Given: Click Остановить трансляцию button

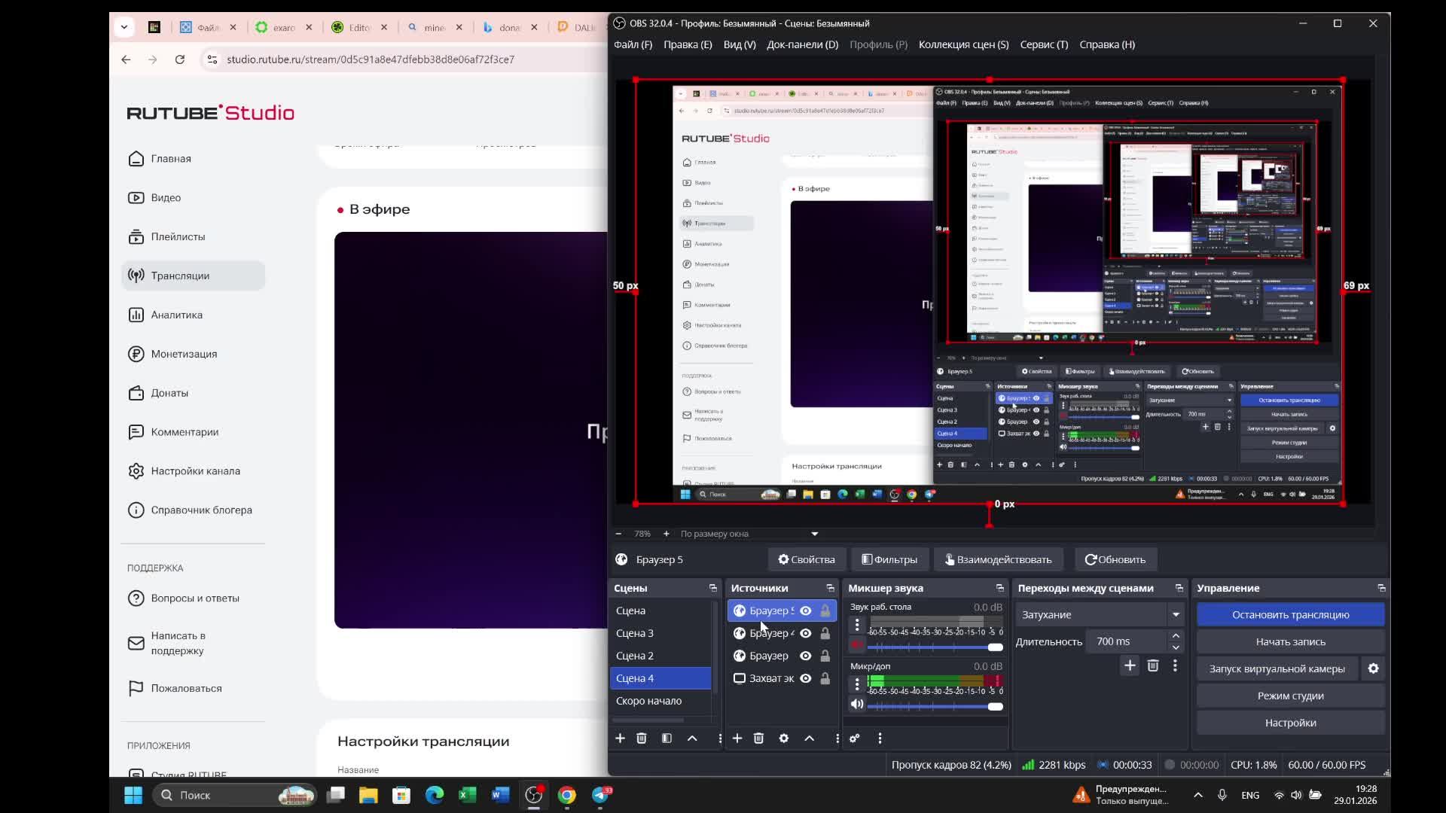Looking at the screenshot, I should tap(1290, 615).
